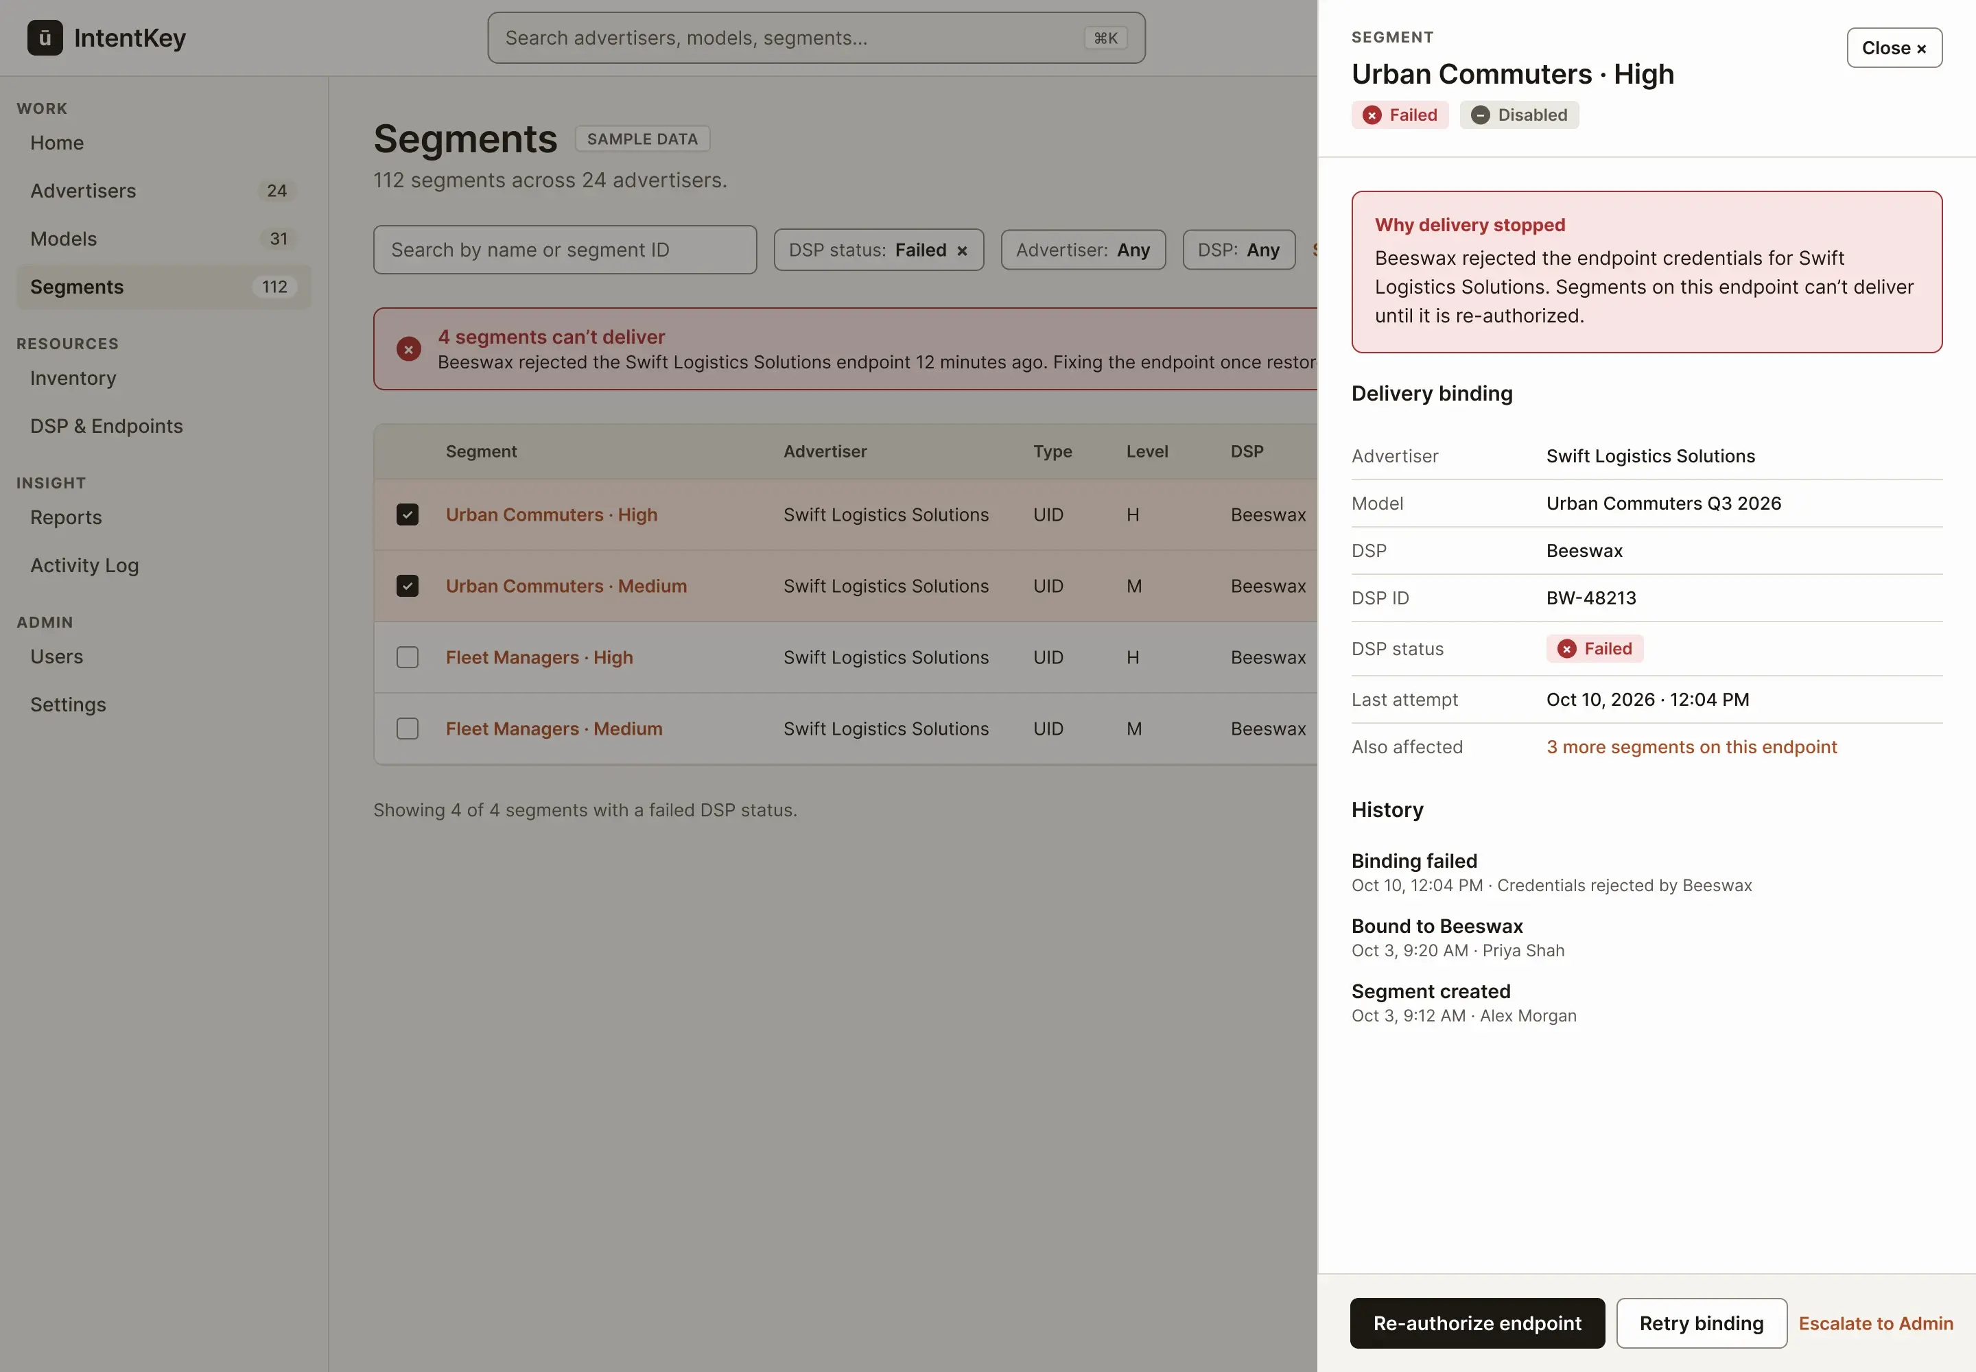
Task: Remove the DSP status Failed filter with its x
Action: [962, 251]
